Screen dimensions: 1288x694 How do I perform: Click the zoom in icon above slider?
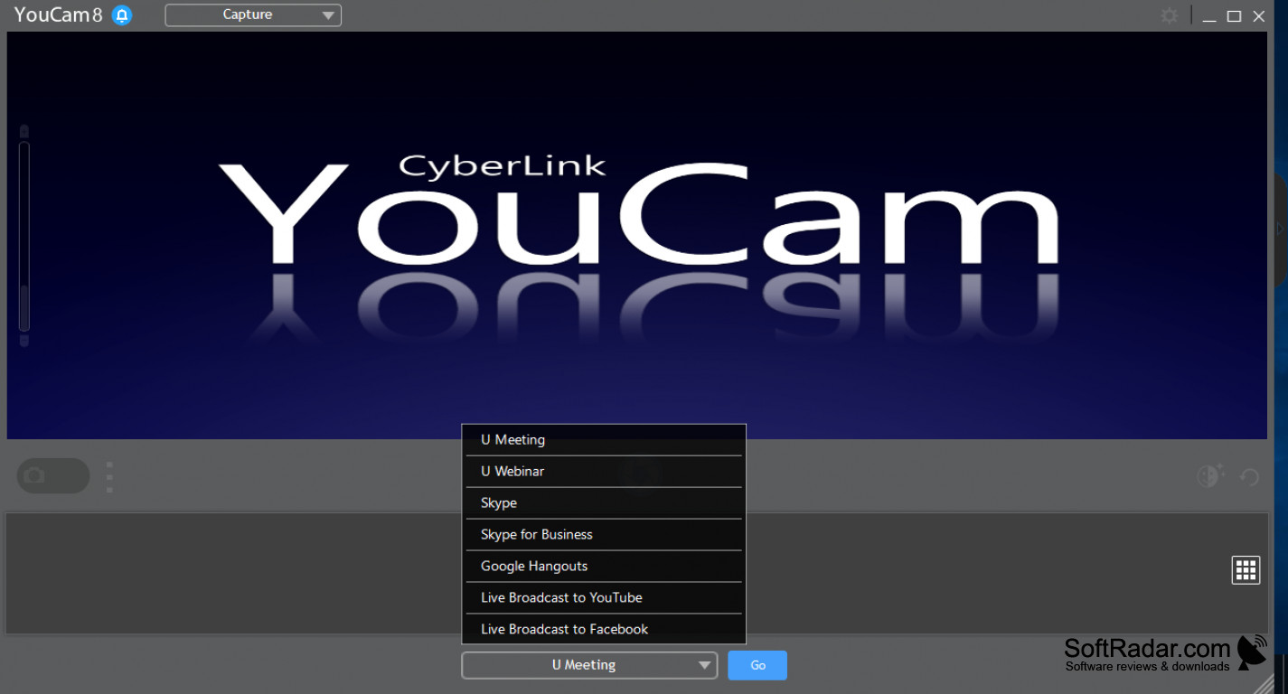point(24,131)
